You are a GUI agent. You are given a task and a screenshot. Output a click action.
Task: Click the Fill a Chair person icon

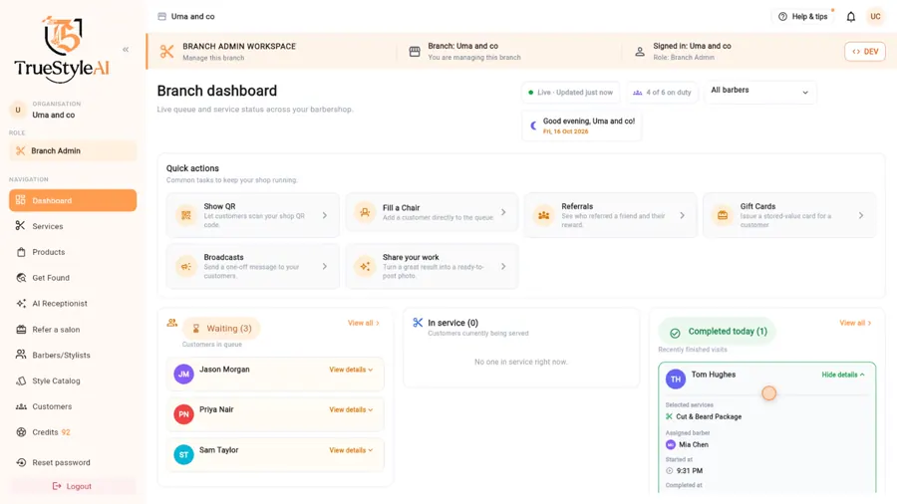click(365, 212)
